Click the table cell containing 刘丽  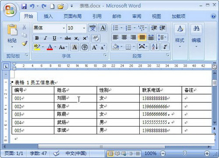[x=75, y=98]
